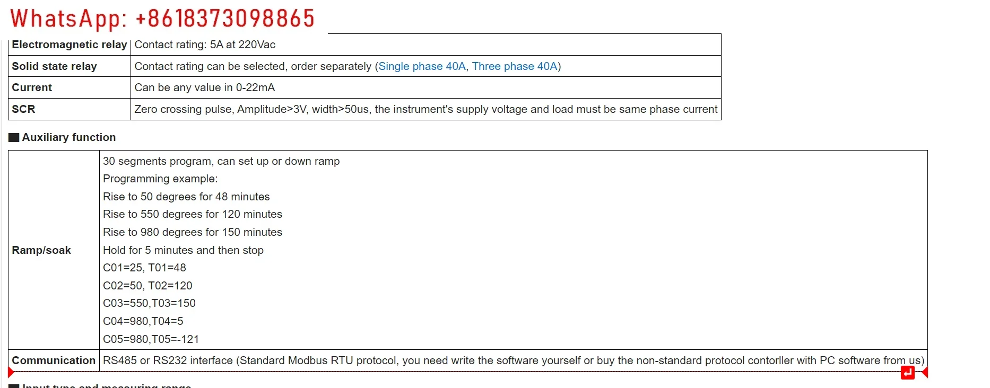Click the C05=980,T05=-121 line
This screenshot has width=990, height=388.
coord(151,339)
